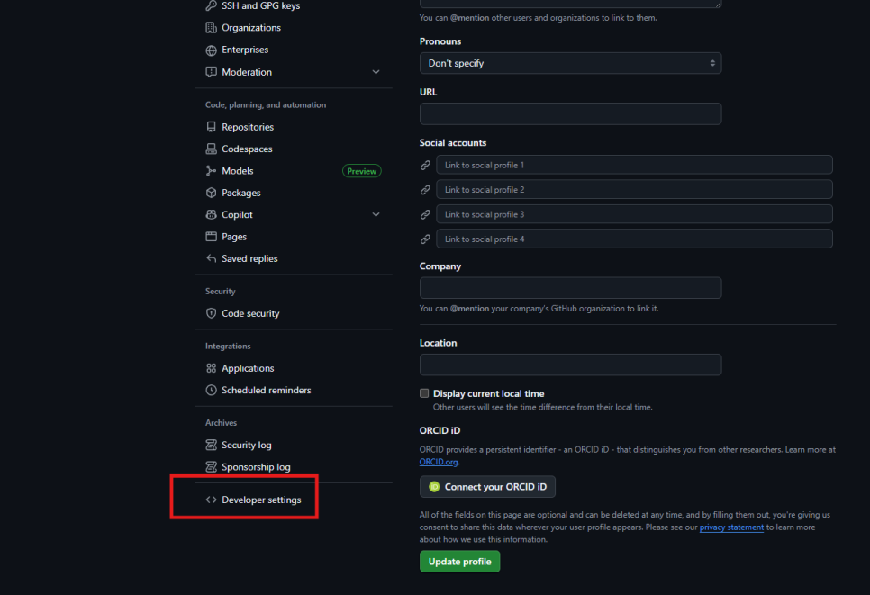Click link icon beside social profile 2
Screen dimensions: 870x595
(x=426, y=190)
